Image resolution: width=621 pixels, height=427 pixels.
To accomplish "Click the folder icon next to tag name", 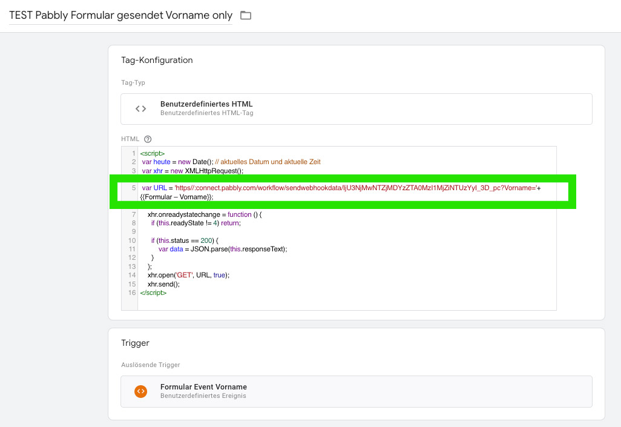I will point(246,16).
